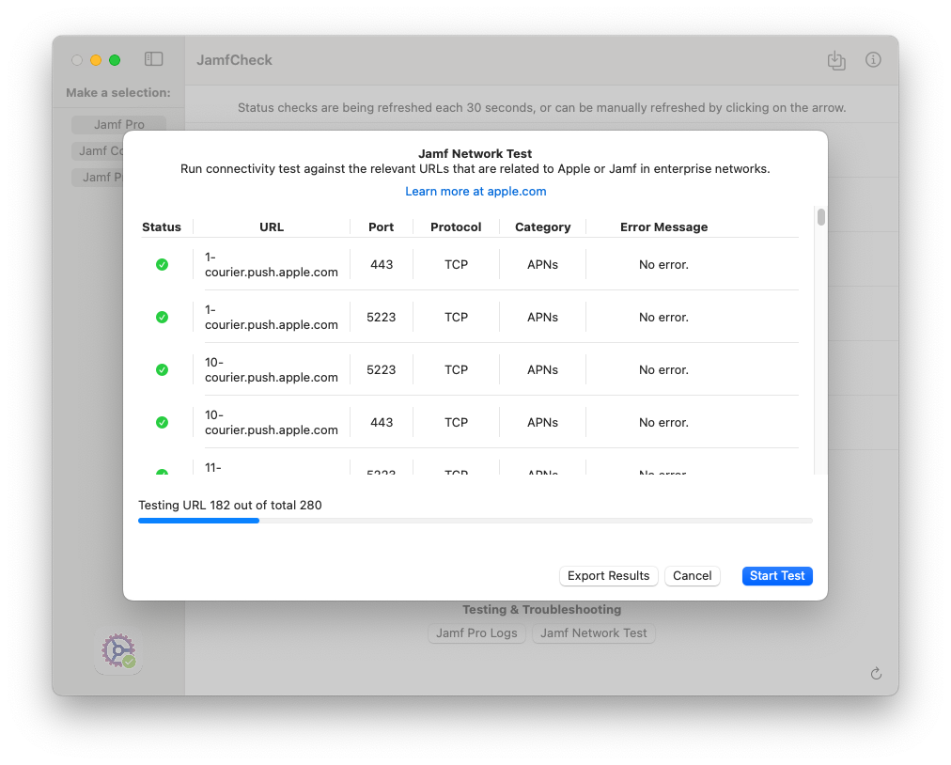Screen dimensions: 951x765
Task: Click green status check for 1-courier port 443
Action: pos(162,264)
